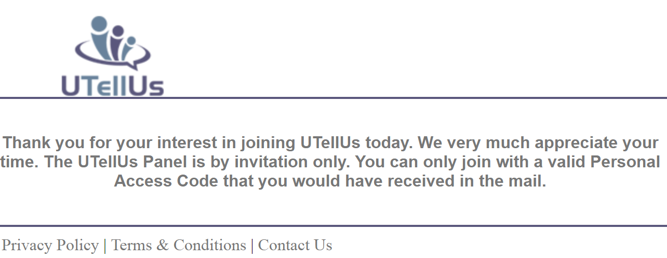The image size is (667, 258).
Task: Click separator between Terms and Contact Us
Action: [252, 245]
